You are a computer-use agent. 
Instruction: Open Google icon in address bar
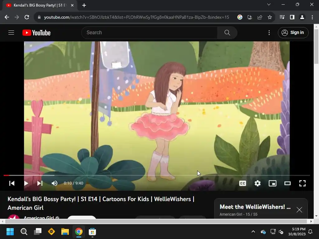pyautogui.click(x=240, y=17)
